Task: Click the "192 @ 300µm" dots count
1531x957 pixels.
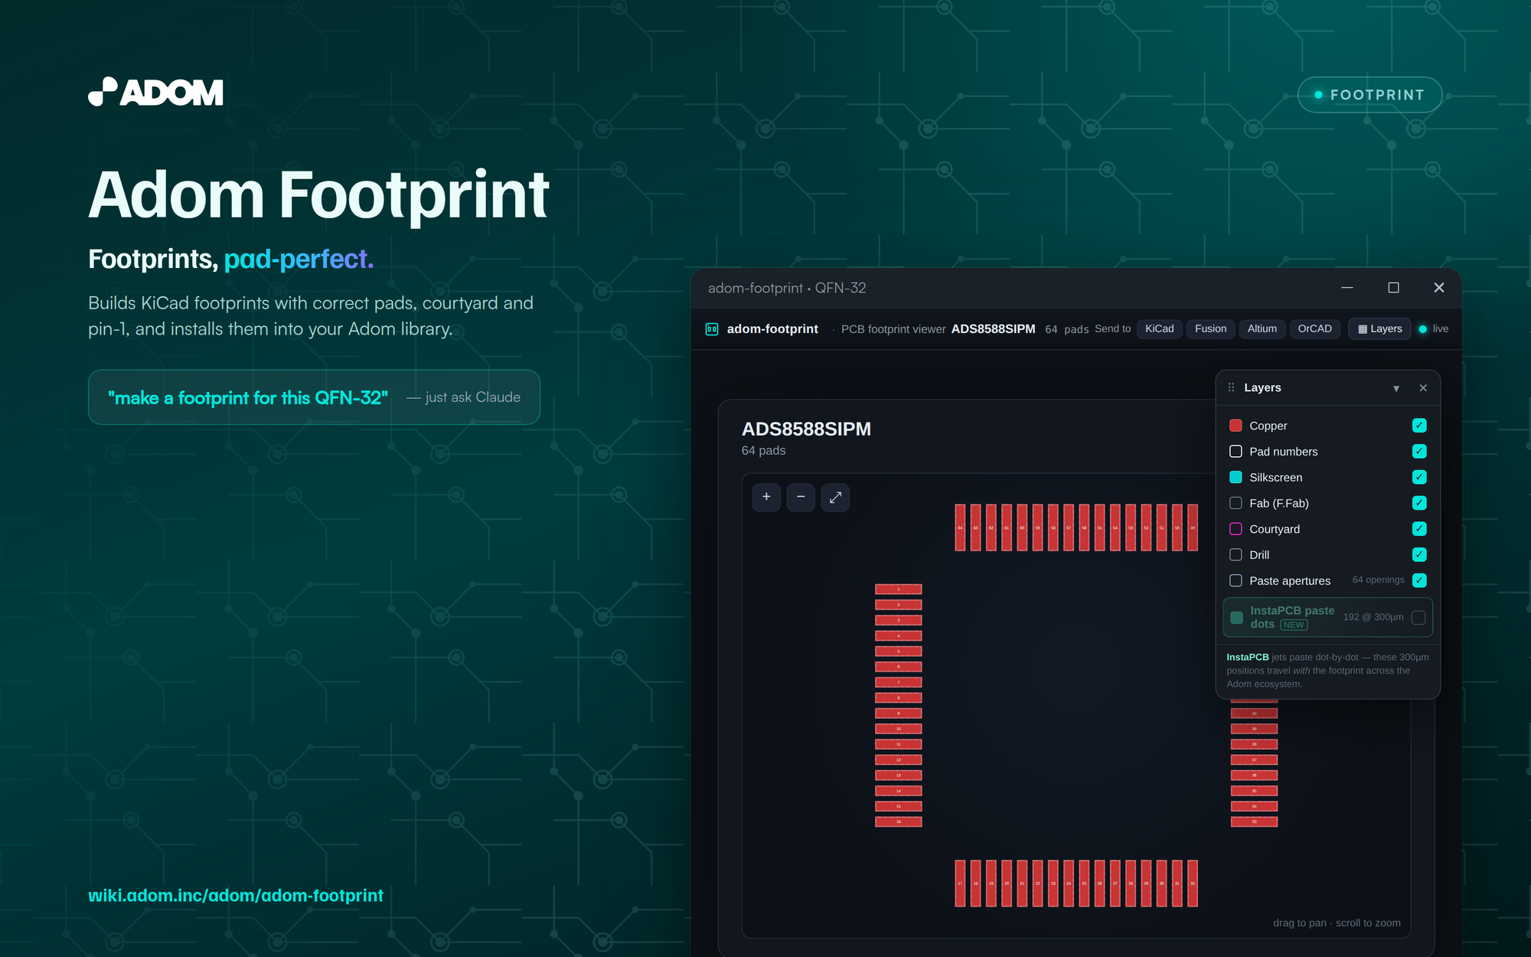Action: (x=1373, y=617)
